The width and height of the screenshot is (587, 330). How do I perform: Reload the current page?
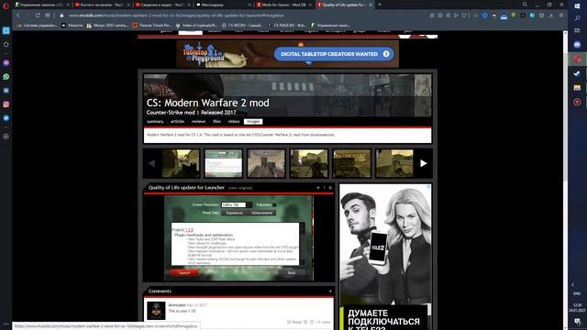click(x=38, y=16)
